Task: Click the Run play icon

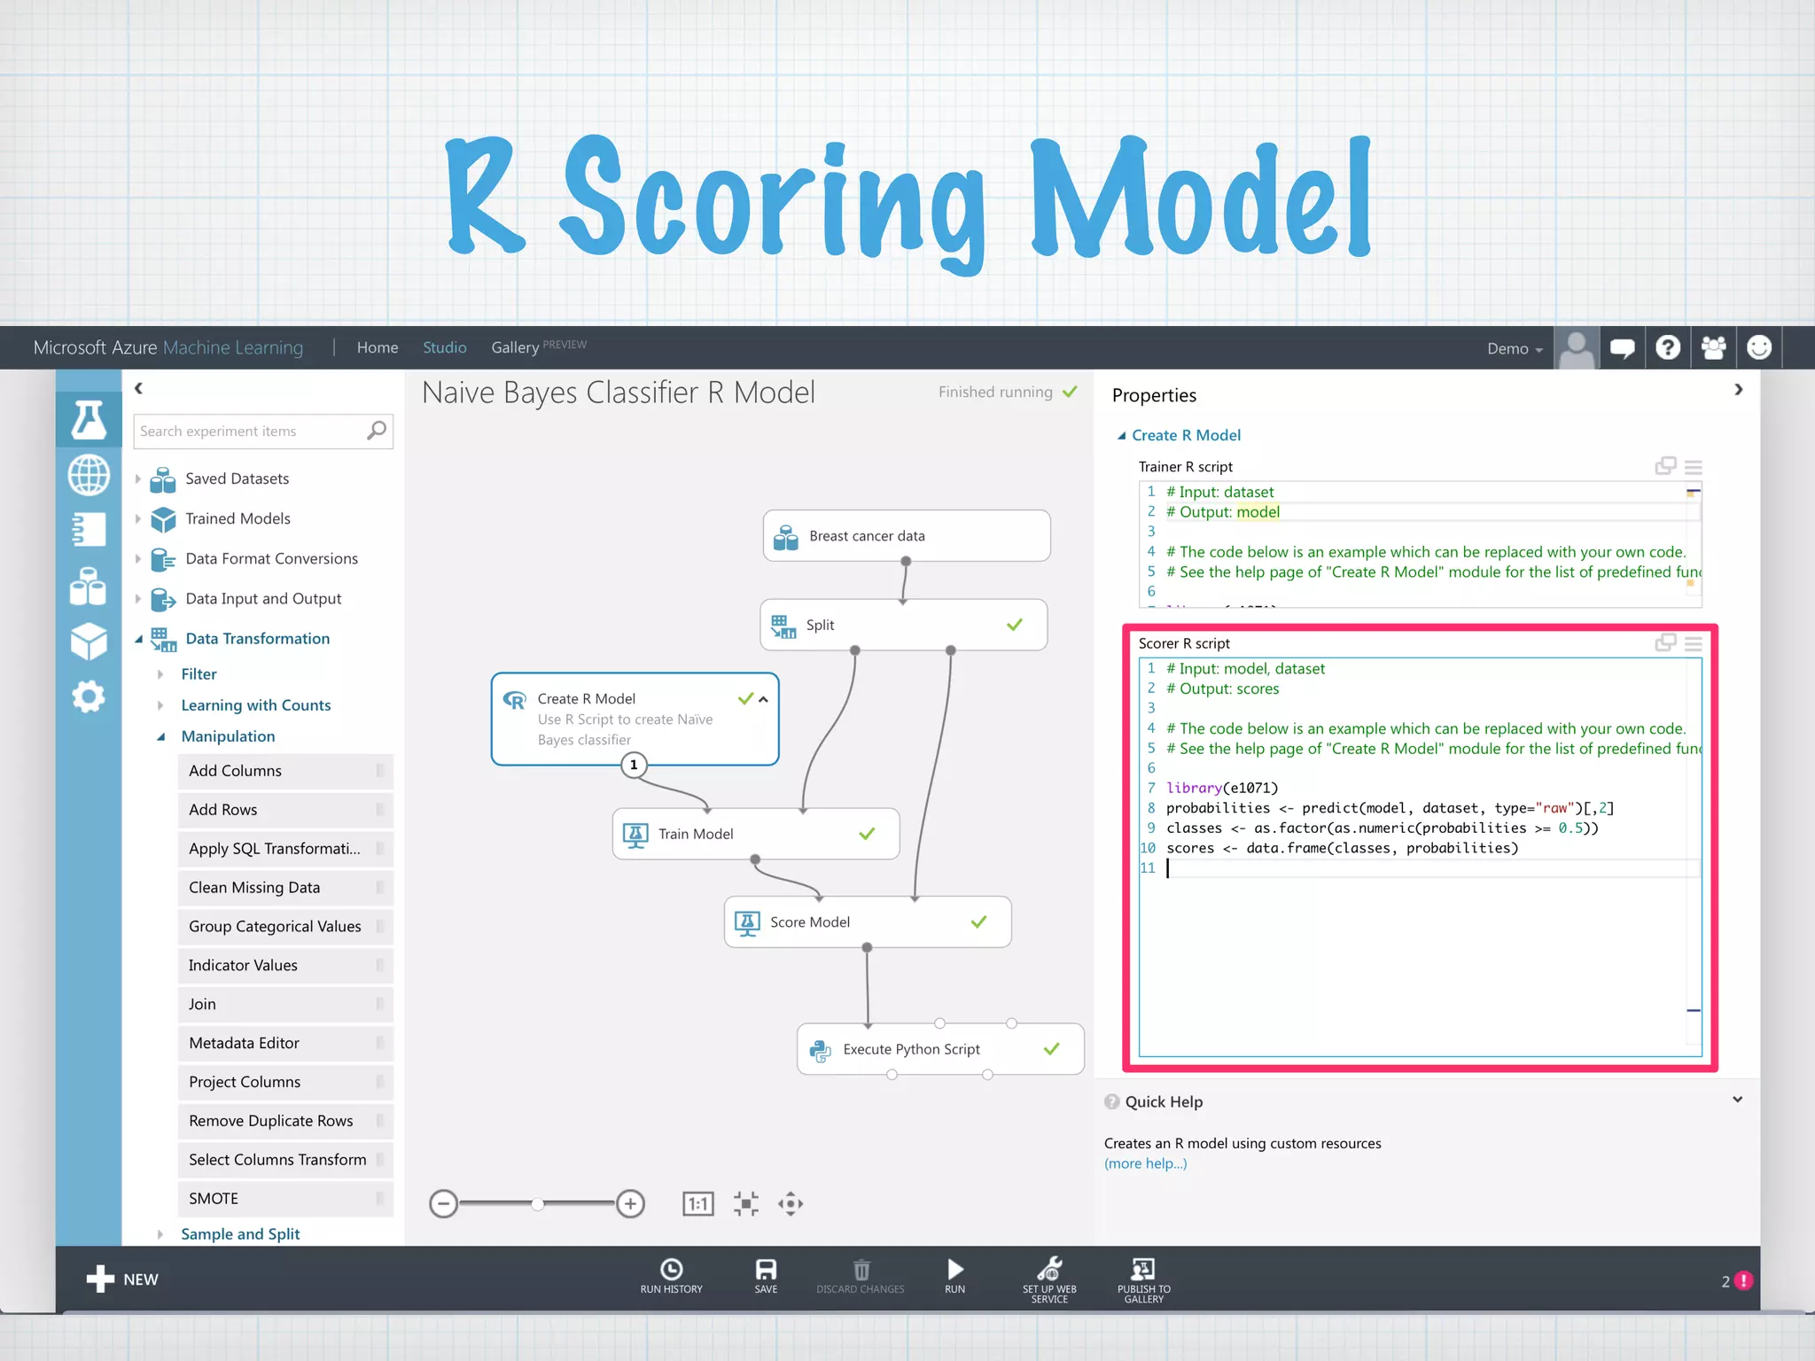Action: [954, 1270]
